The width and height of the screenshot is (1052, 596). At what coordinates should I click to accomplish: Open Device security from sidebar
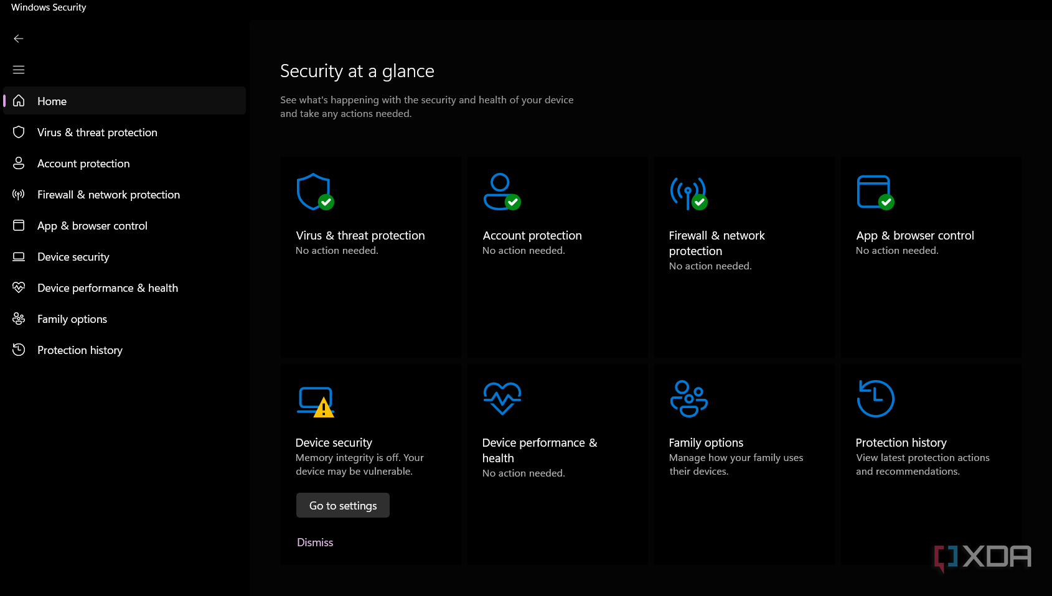coord(124,256)
